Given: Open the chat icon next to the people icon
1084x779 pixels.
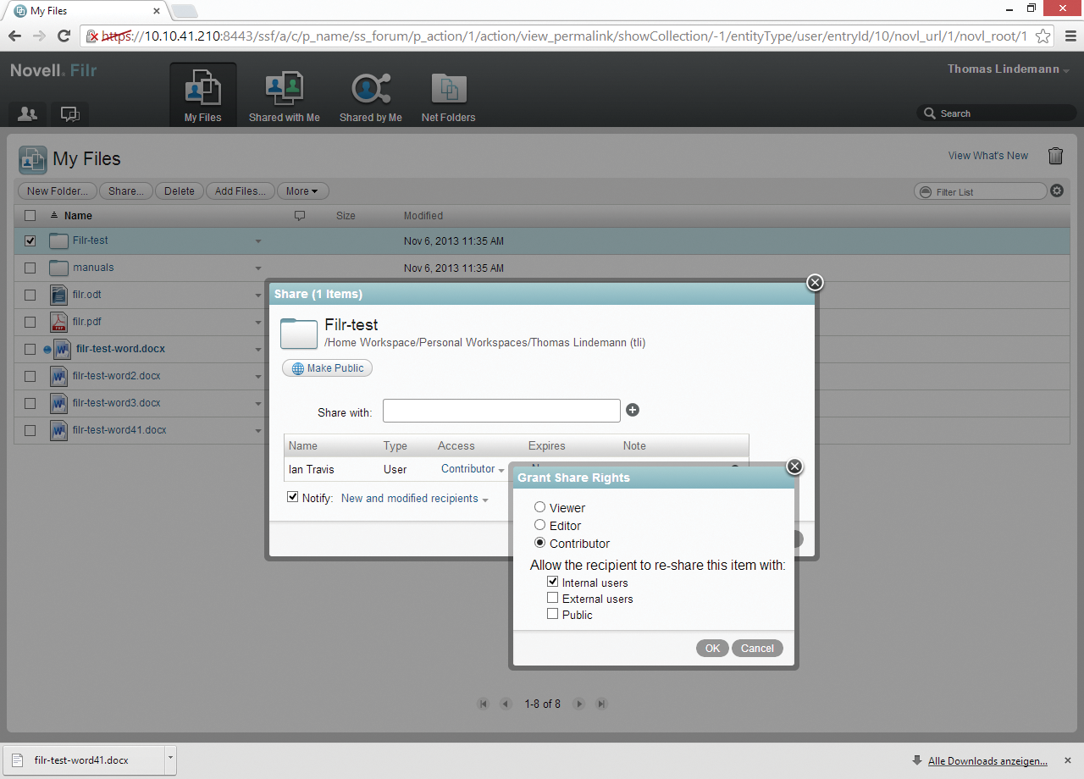Looking at the screenshot, I should click(x=70, y=113).
